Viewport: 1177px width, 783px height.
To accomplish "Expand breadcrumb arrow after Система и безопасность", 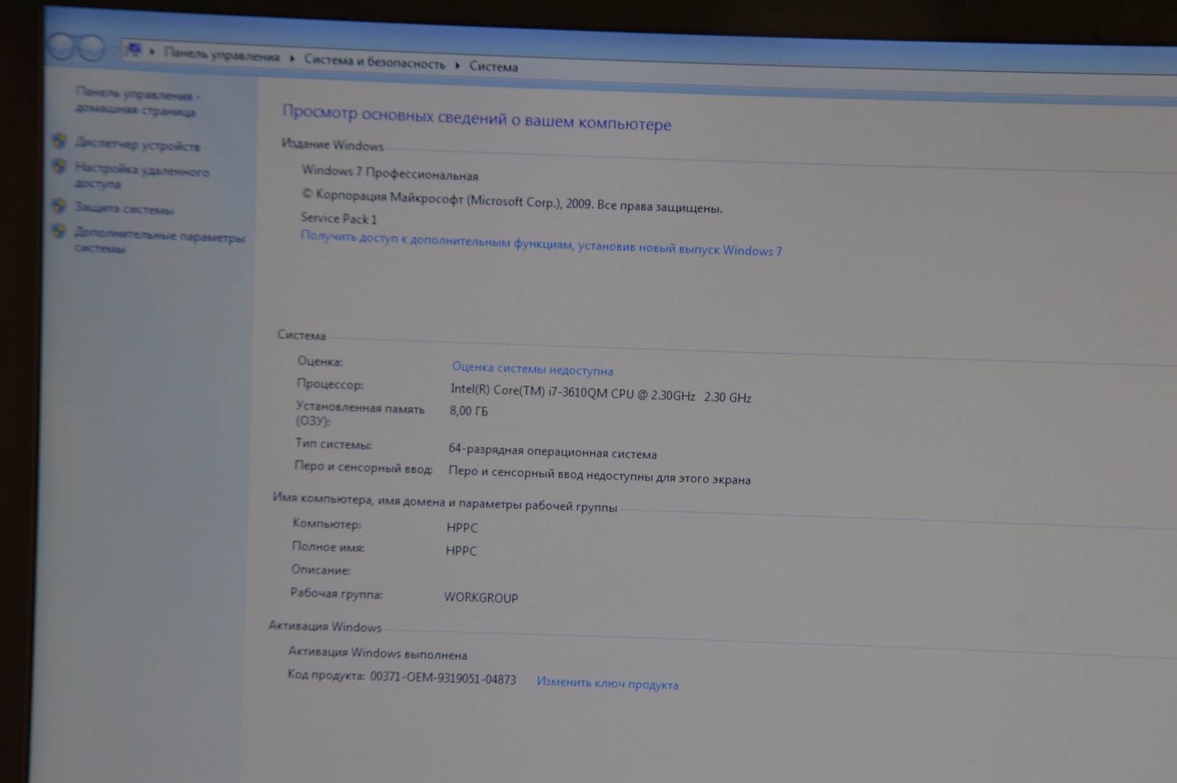I will (457, 65).
